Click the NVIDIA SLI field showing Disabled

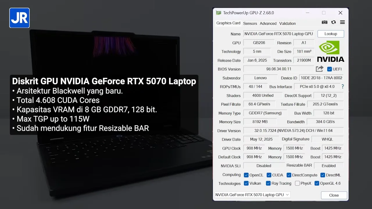coord(264,166)
